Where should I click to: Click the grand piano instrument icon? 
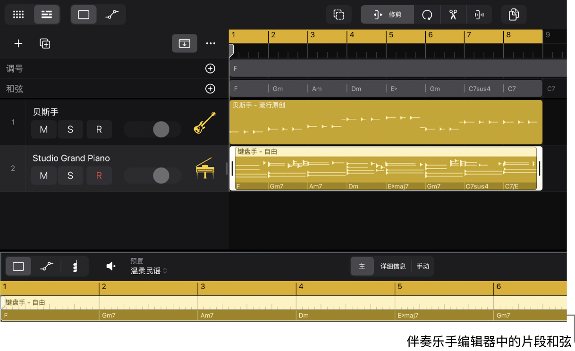click(205, 169)
